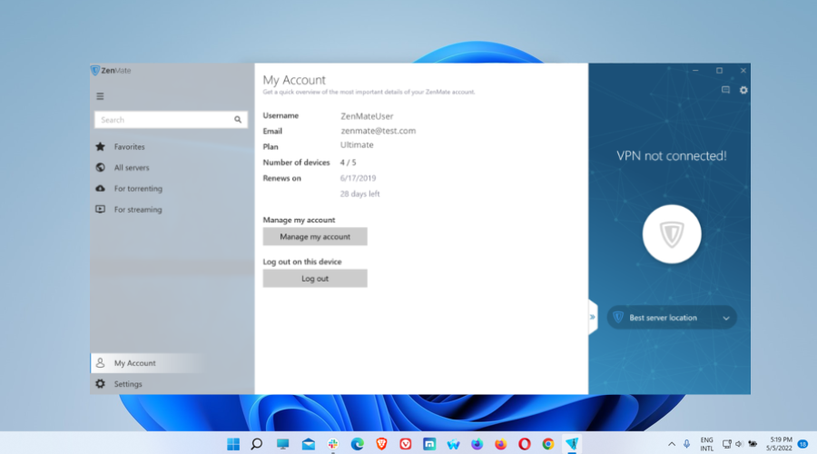Open settings gear in VPN panel
817x454 pixels.
743,90
